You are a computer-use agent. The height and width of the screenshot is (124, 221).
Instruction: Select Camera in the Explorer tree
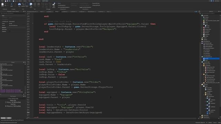[207, 17]
